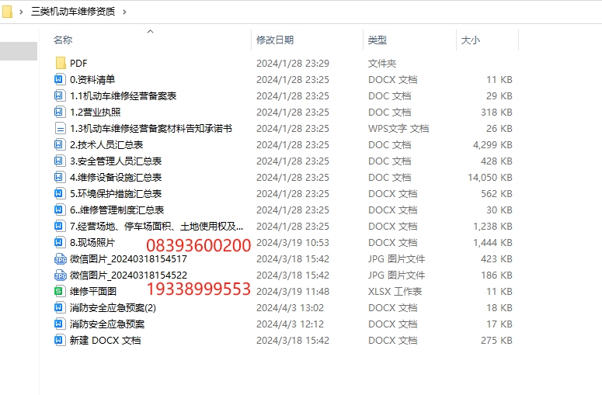Image resolution: width=602 pixels, height=395 pixels.
Task: Expand chevron before 三类机动车维修资质 breadcrumb
Action: pos(22,12)
